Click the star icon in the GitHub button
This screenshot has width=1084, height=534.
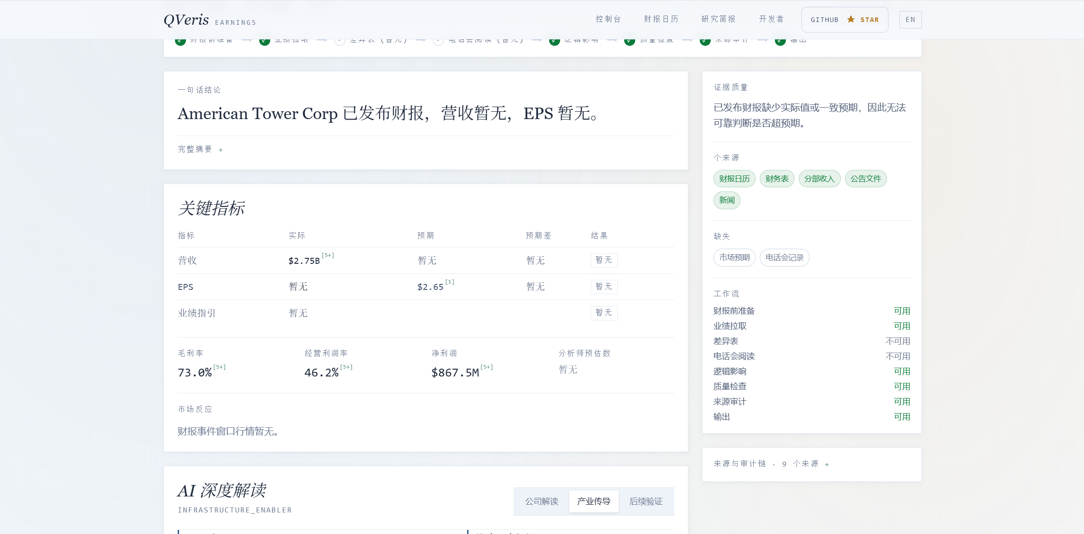point(851,19)
